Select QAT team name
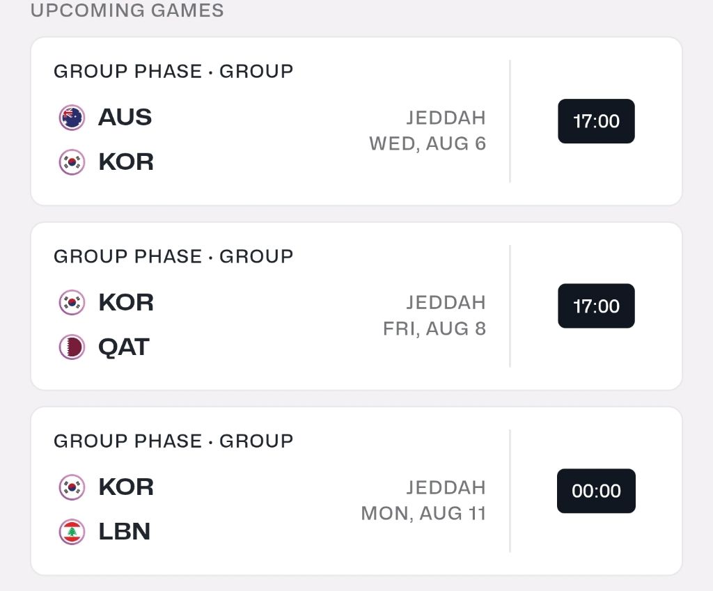 tap(124, 348)
